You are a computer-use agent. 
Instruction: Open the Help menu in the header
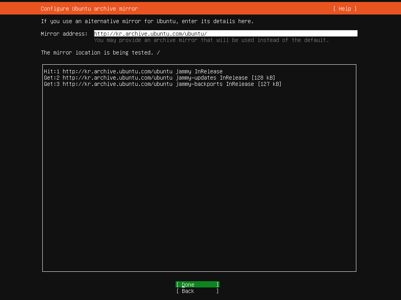tap(345, 9)
